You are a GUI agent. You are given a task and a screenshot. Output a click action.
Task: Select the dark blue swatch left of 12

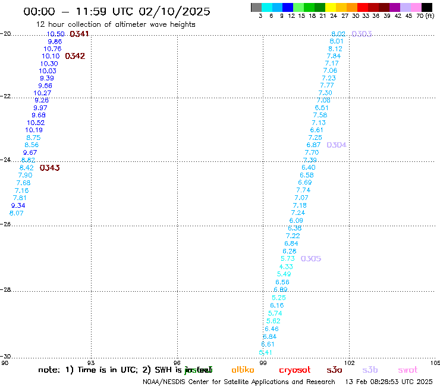(x=288, y=7)
